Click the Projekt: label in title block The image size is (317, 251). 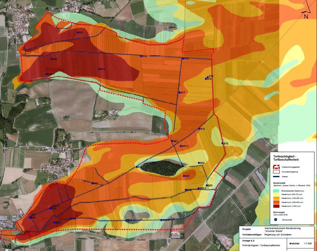tap(247, 229)
